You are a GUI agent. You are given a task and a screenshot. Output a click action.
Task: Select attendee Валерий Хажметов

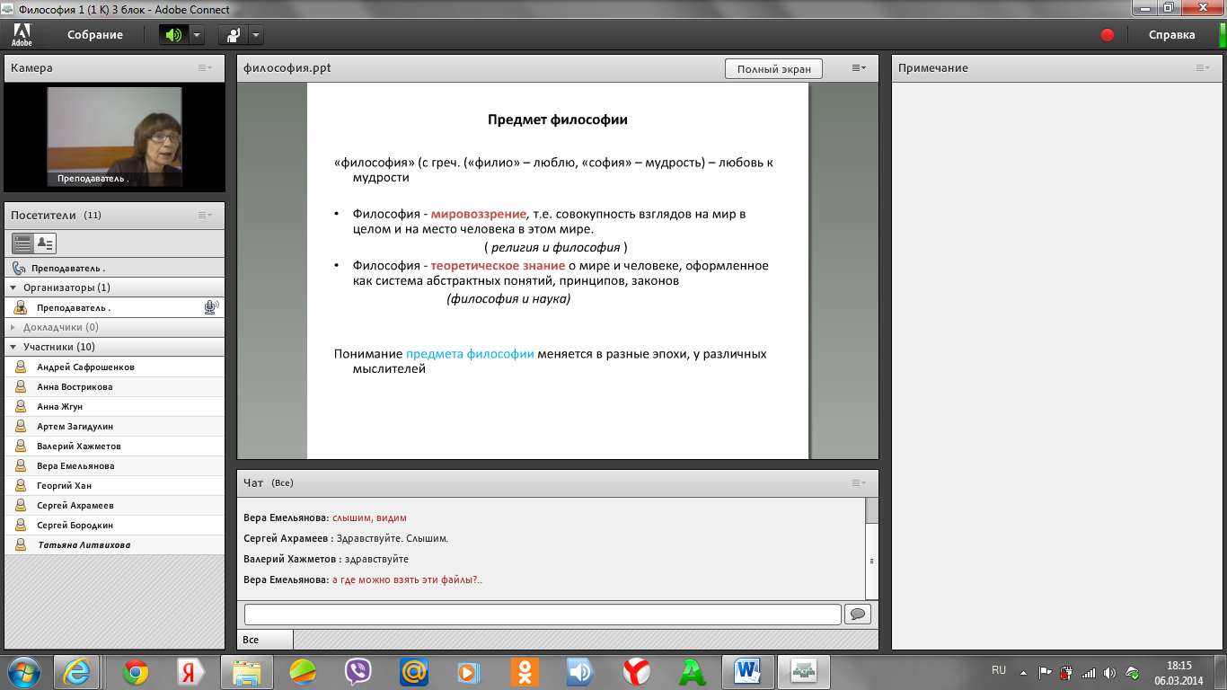[114, 446]
